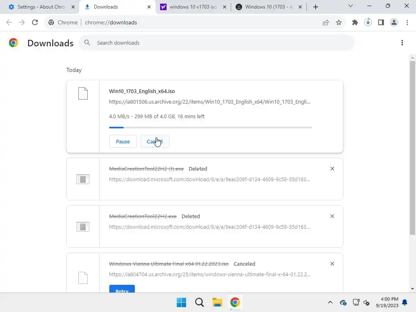This screenshot has width=416, height=312.
Task: Close the Windows 10 (1703 archive tab
Action: 300,7
